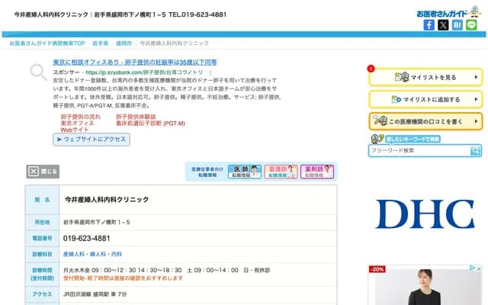
Task: Open 東京オフィス ad sublink
Action: (x=77, y=124)
